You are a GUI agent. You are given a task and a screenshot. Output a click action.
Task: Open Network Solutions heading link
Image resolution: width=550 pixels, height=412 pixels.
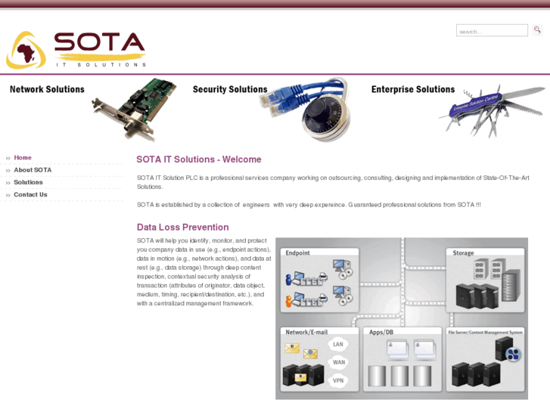pyautogui.click(x=47, y=89)
